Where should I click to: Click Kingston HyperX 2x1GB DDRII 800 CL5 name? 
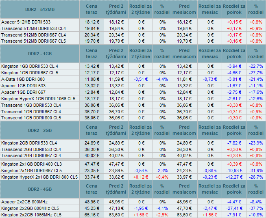coord(39,177)
